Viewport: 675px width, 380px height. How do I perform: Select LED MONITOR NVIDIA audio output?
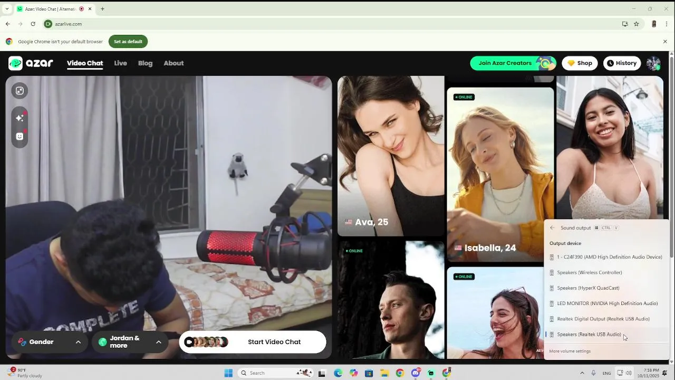point(606,303)
